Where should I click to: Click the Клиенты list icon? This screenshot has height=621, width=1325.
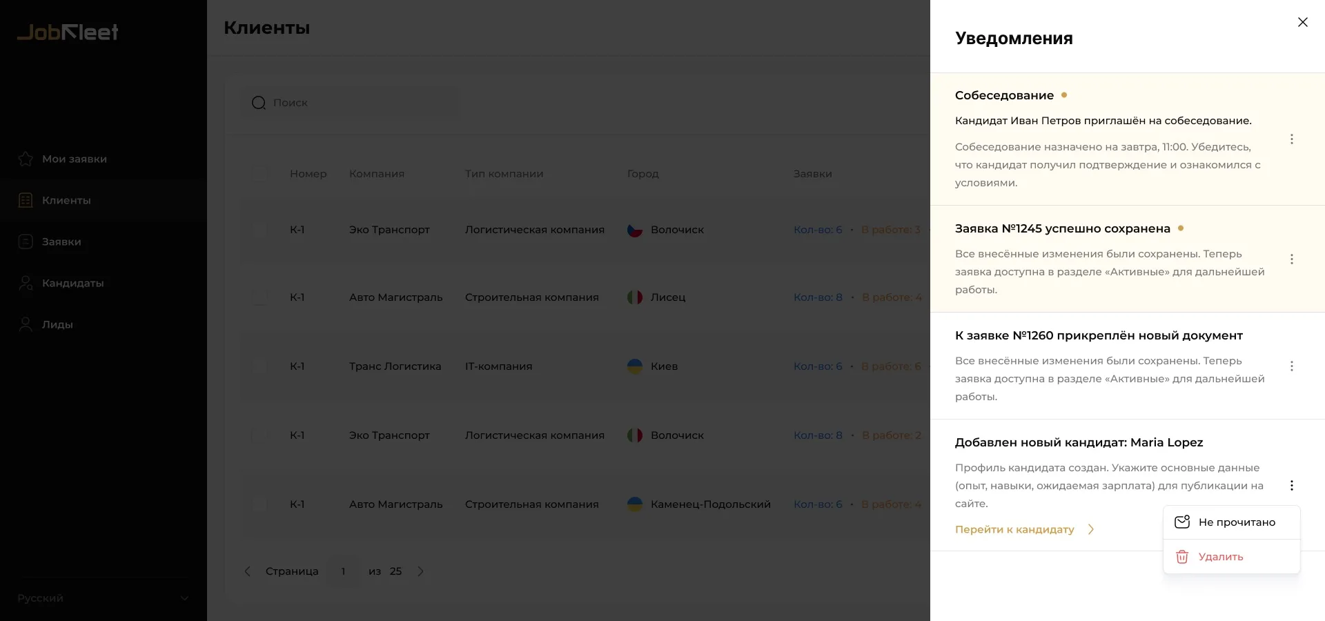click(x=26, y=200)
